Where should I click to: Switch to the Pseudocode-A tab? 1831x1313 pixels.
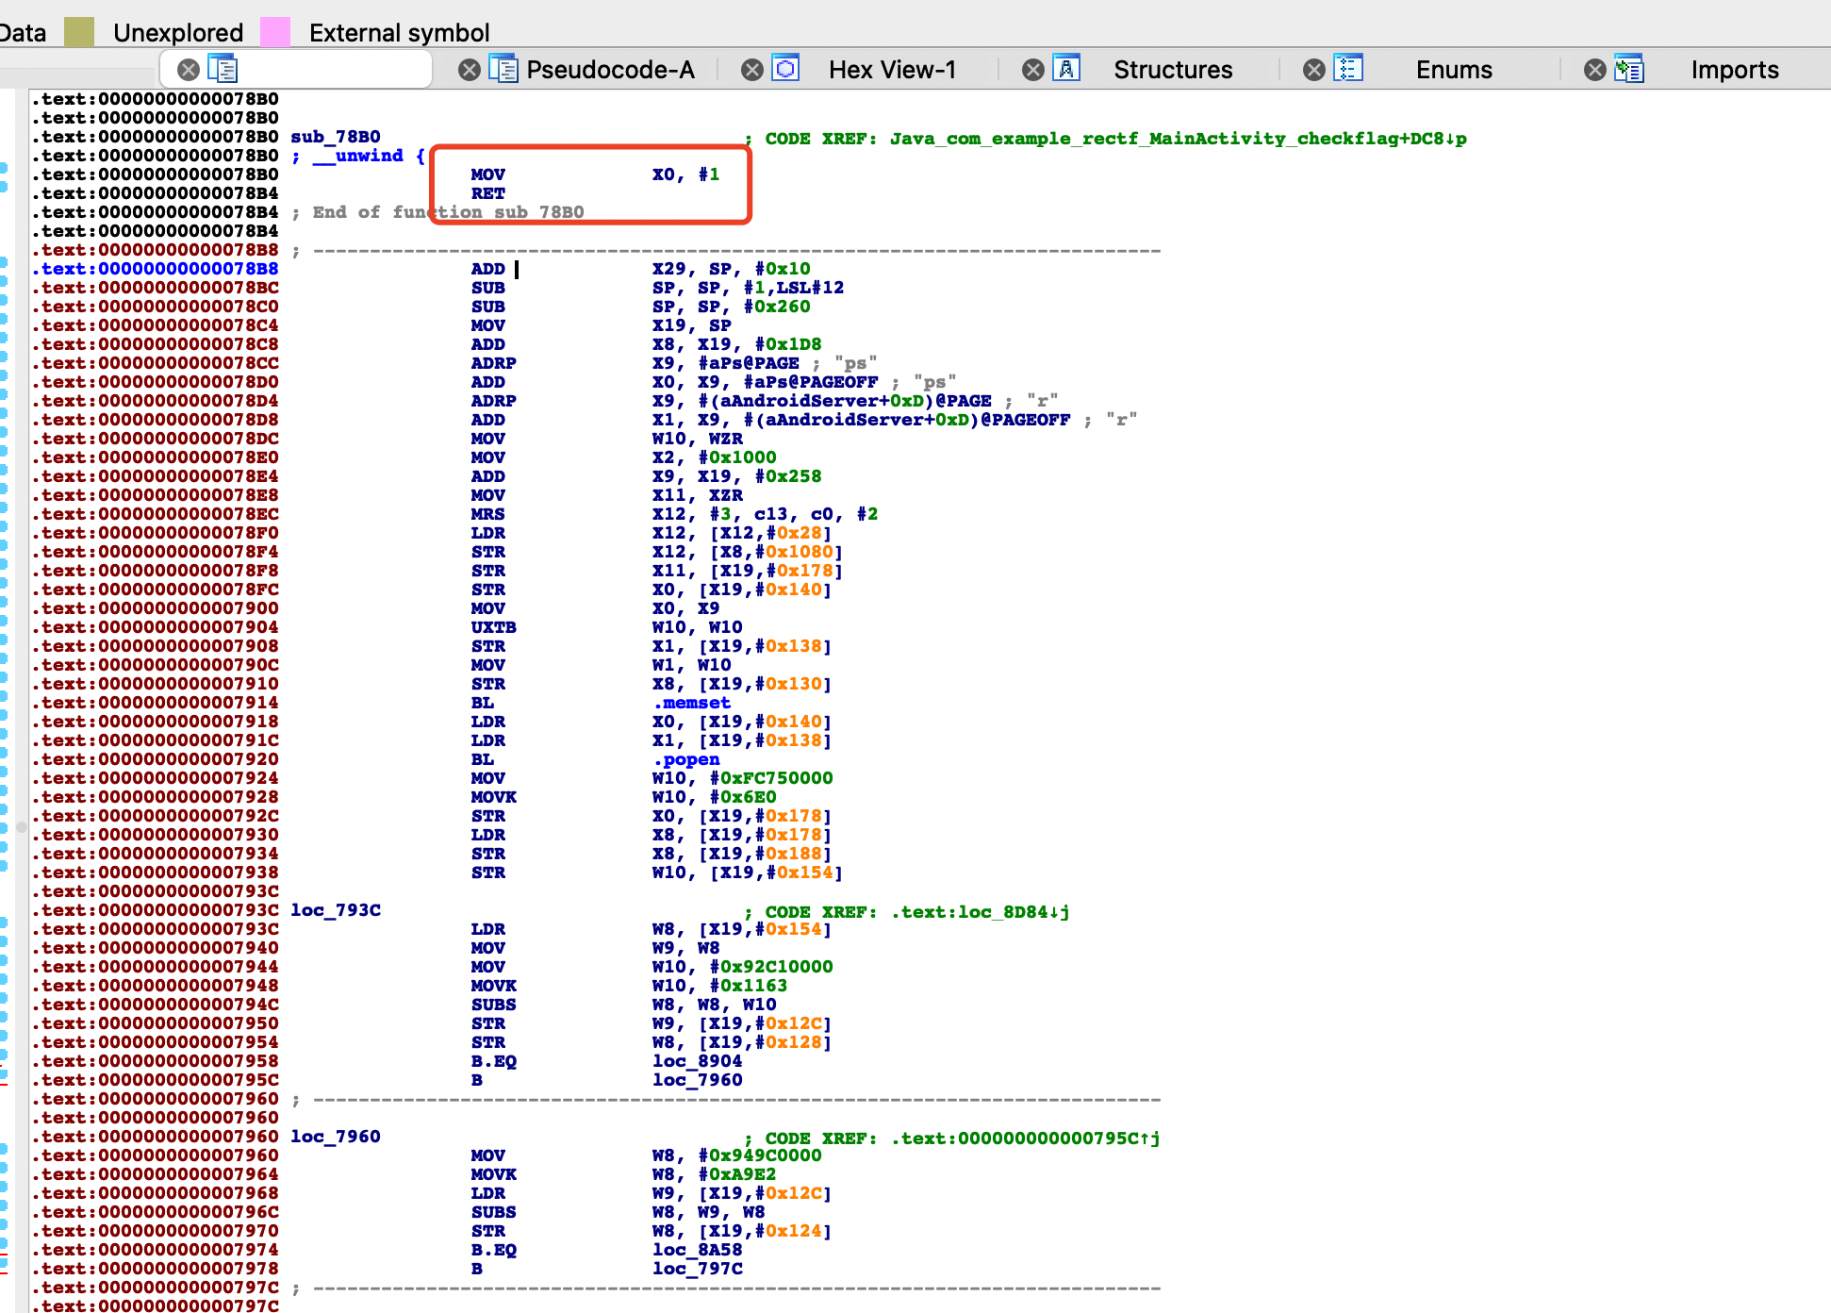pyautogui.click(x=610, y=70)
